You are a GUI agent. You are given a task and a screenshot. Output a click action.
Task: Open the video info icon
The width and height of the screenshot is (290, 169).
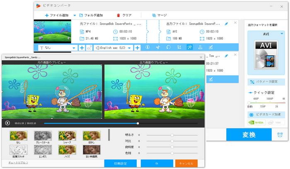(x=147, y=48)
